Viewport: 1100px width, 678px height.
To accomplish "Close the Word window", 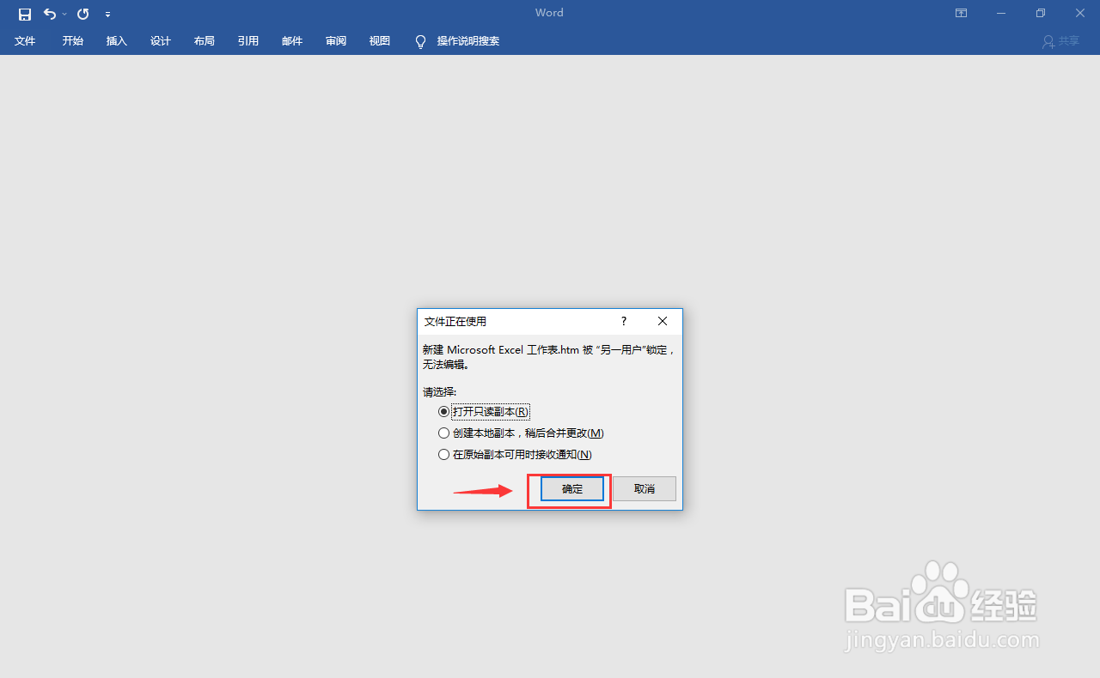I will click(1080, 14).
